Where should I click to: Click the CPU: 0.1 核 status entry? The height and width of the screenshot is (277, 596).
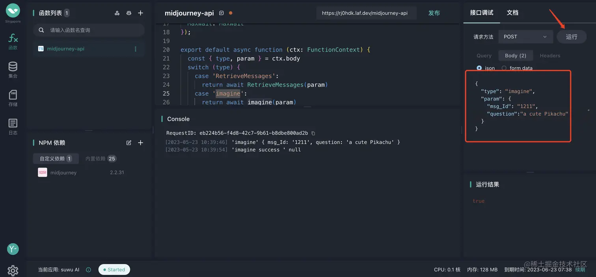click(x=447, y=270)
